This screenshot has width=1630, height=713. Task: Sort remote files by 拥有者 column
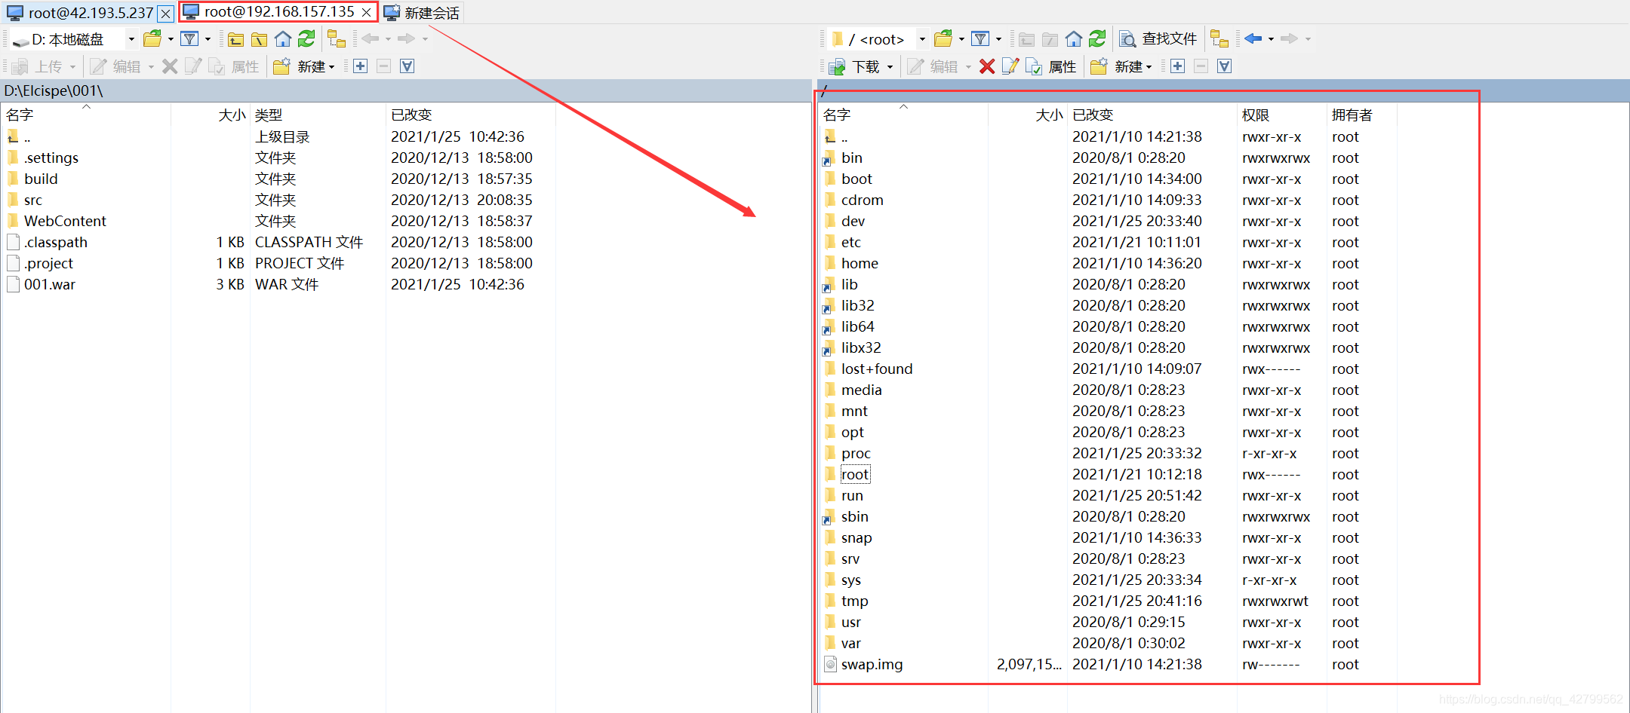(1352, 115)
